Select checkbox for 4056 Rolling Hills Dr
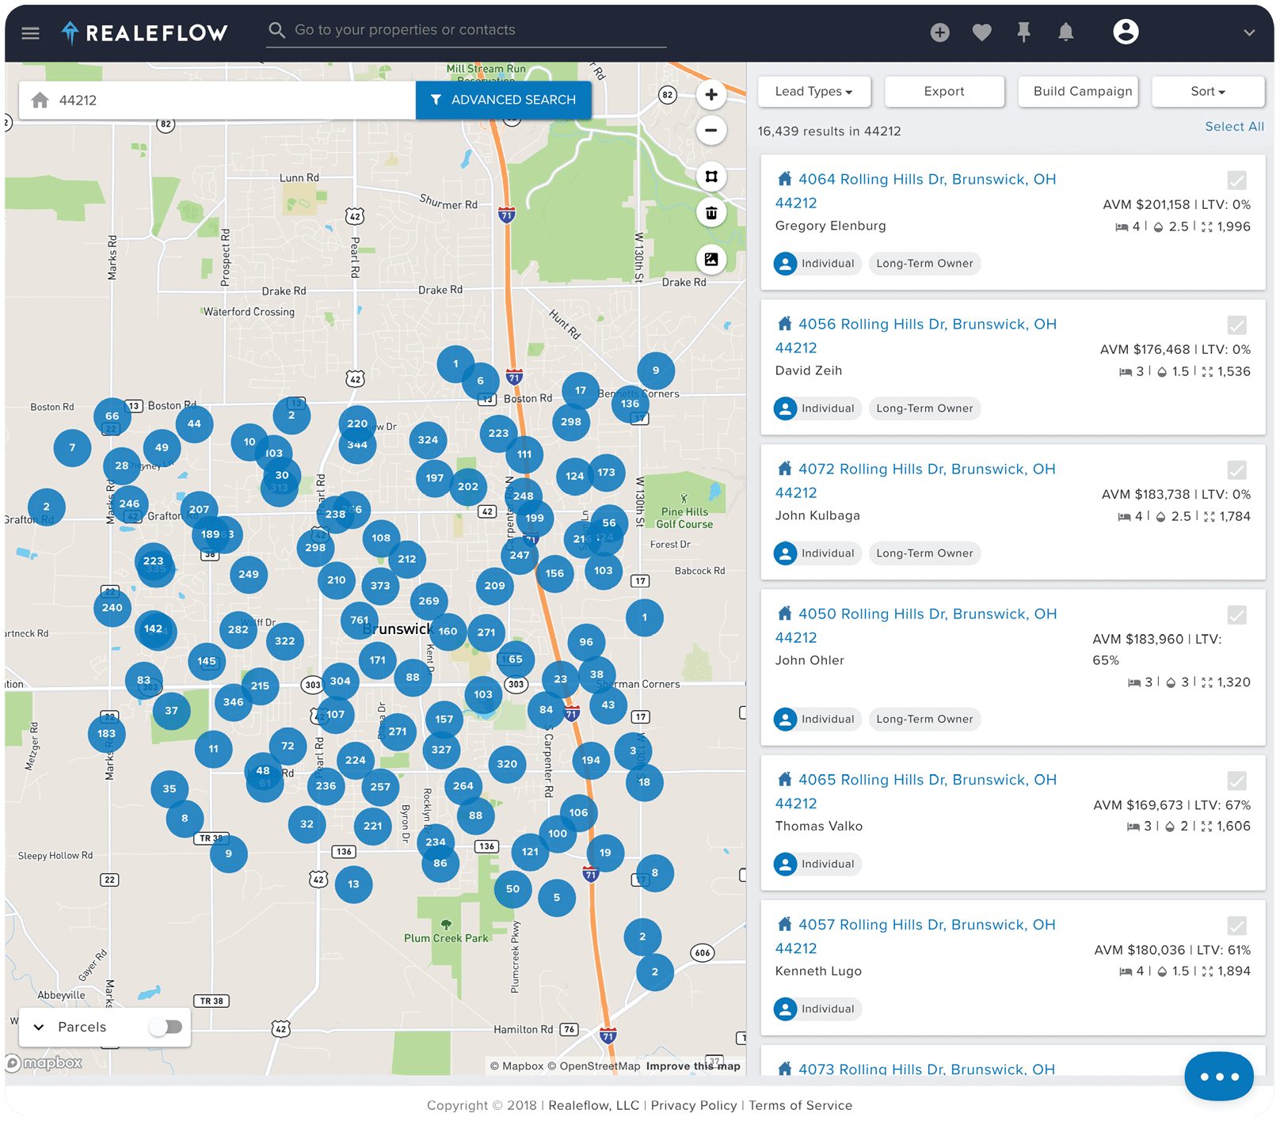Screen dimensions: 1280x1121 pos(1237,325)
